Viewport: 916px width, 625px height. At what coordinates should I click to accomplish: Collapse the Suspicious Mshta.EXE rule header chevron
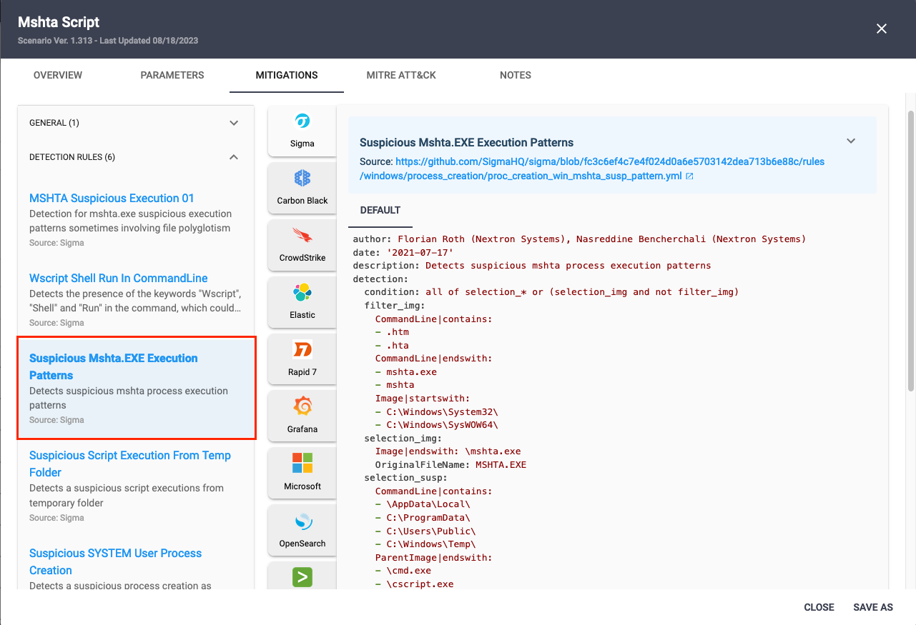[851, 141]
